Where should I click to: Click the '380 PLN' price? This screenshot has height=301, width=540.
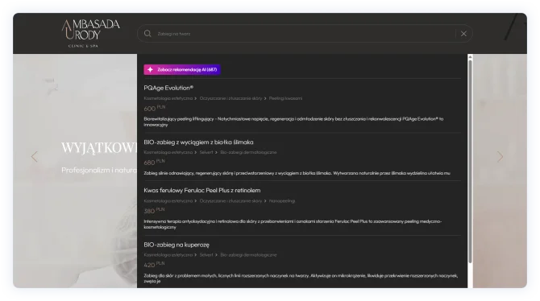point(154,211)
